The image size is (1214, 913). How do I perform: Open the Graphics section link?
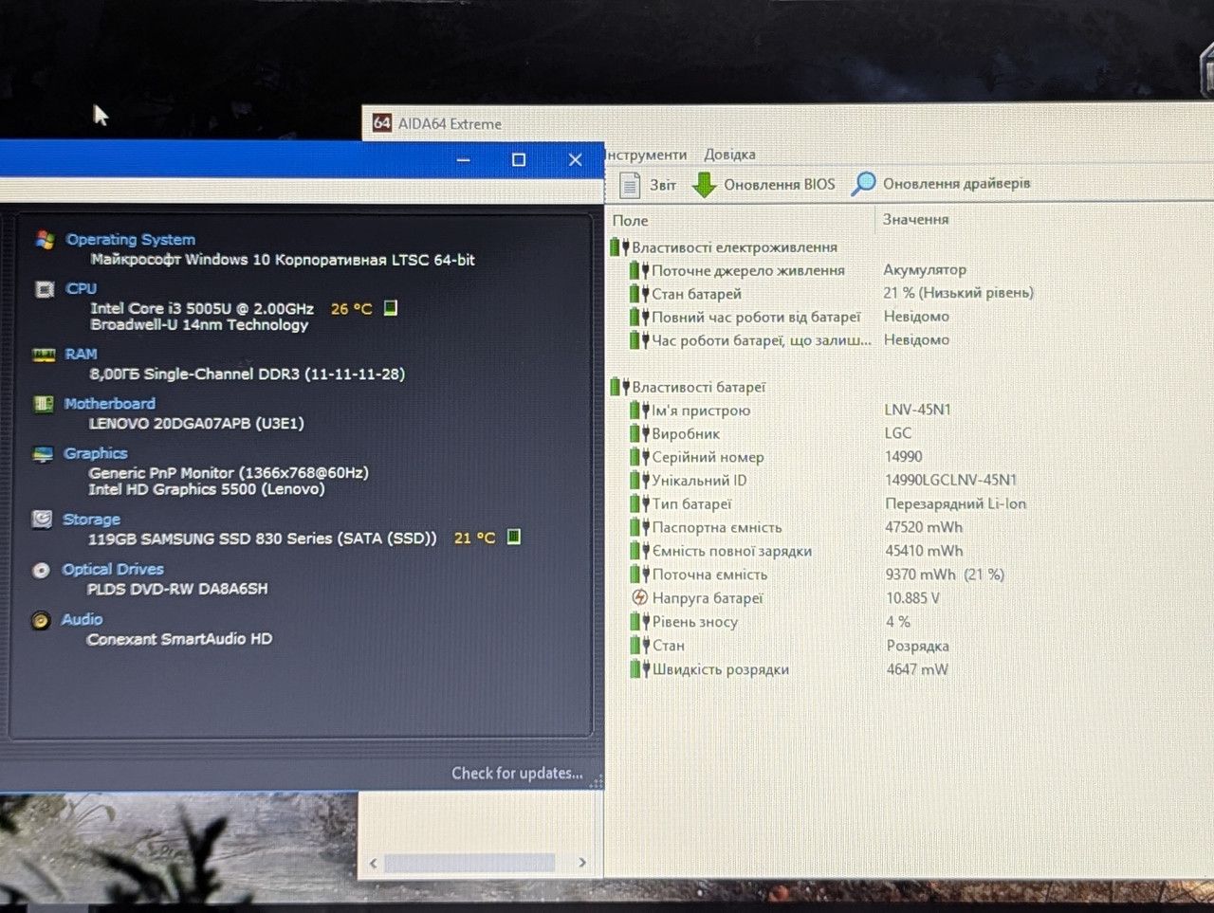click(95, 453)
